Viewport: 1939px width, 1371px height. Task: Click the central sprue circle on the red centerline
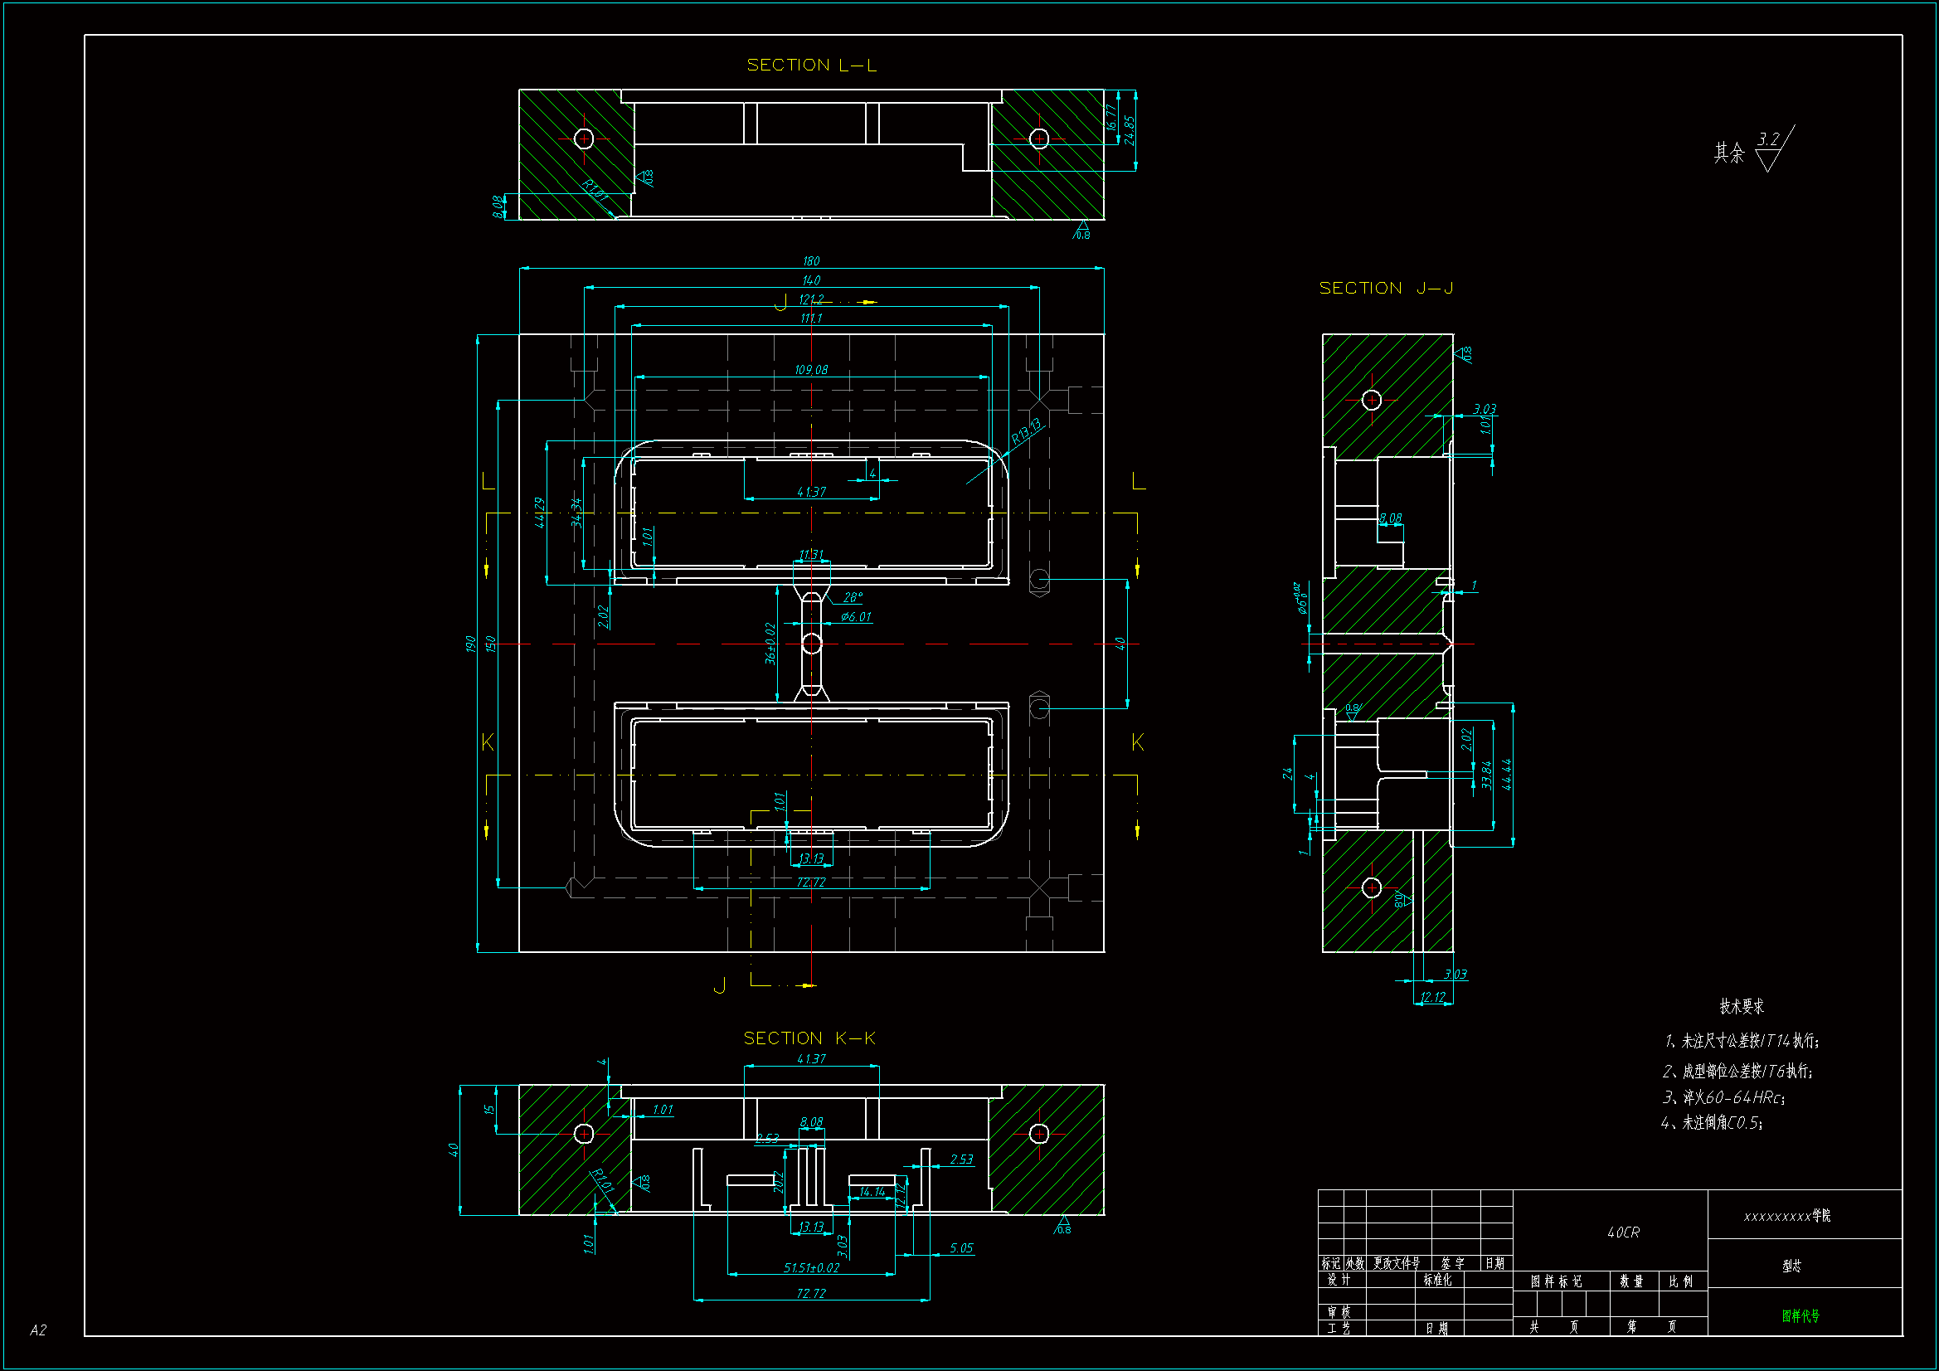(x=812, y=644)
